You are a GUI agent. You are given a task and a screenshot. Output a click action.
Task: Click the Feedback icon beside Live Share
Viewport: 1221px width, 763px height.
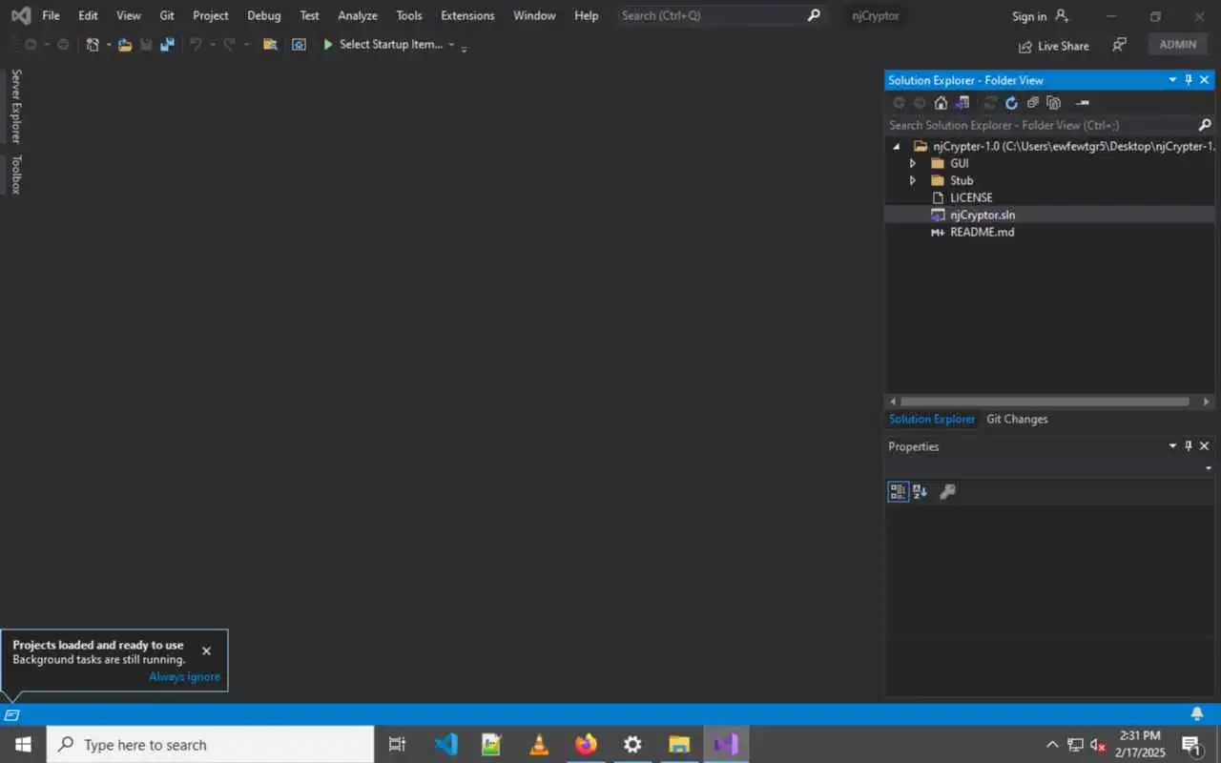(1120, 45)
